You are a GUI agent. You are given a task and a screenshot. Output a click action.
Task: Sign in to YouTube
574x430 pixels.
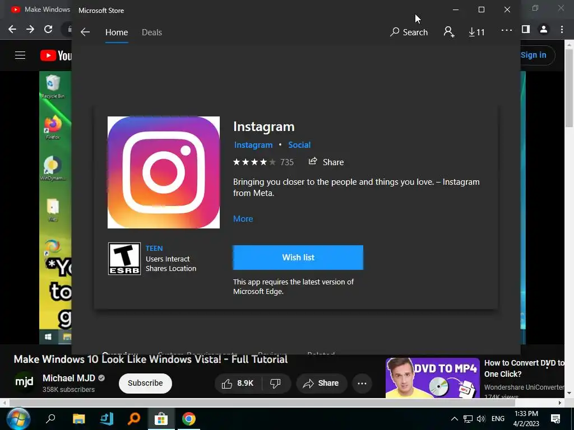534,55
